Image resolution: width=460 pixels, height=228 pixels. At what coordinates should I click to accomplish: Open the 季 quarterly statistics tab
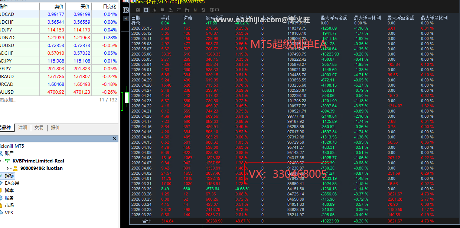point(171,10)
